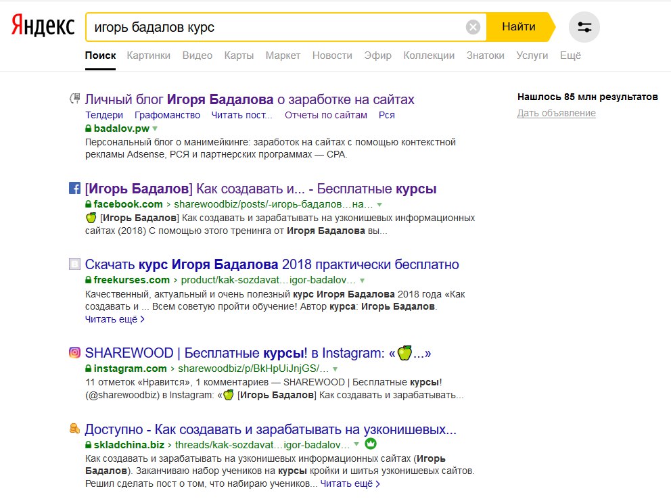Open the freekurses.com domain link

(x=131, y=280)
